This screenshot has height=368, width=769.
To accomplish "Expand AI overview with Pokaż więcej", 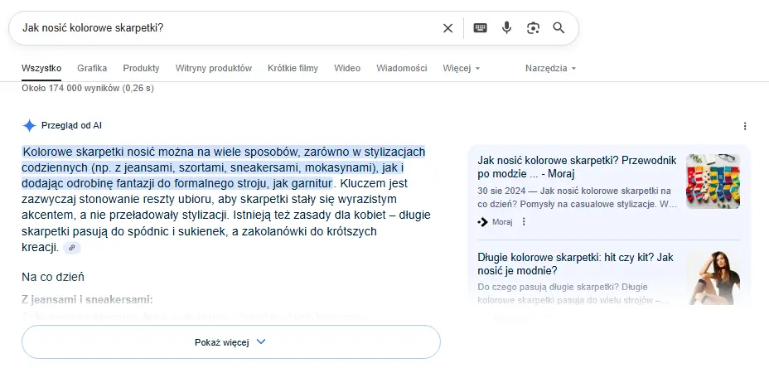I will 230,341.
